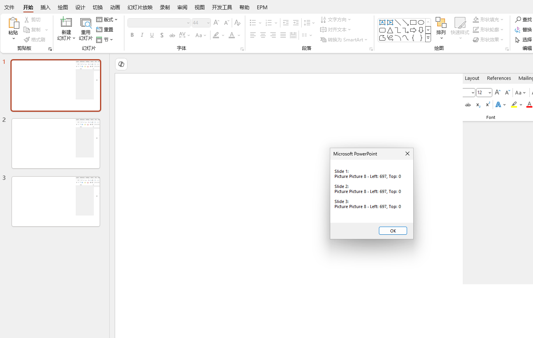533x338 pixels.
Task: Expand the 节 section dropdown
Action: pyautogui.click(x=105, y=39)
